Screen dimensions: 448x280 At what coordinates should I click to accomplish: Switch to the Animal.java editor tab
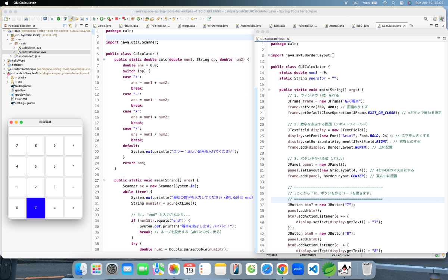click(x=336, y=26)
